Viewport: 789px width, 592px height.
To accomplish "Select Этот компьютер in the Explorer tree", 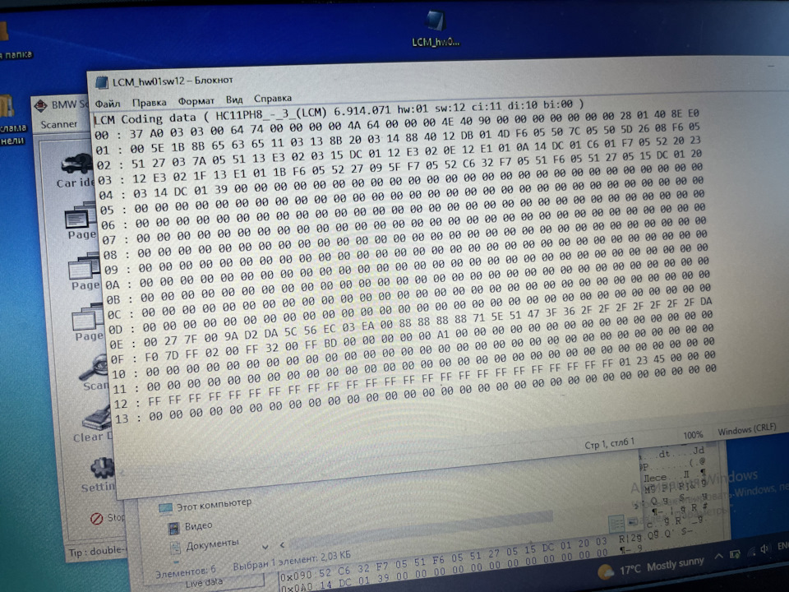I will (205, 505).
